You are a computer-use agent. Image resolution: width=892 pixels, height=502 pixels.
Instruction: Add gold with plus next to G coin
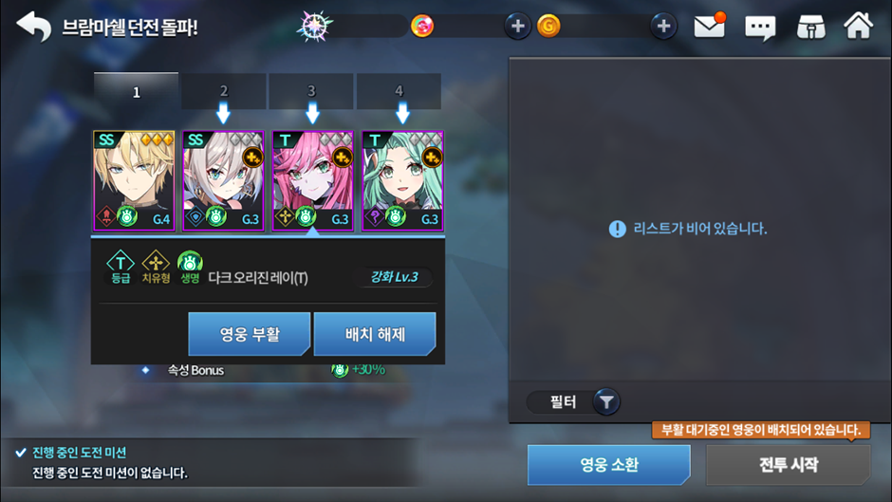pos(663,27)
